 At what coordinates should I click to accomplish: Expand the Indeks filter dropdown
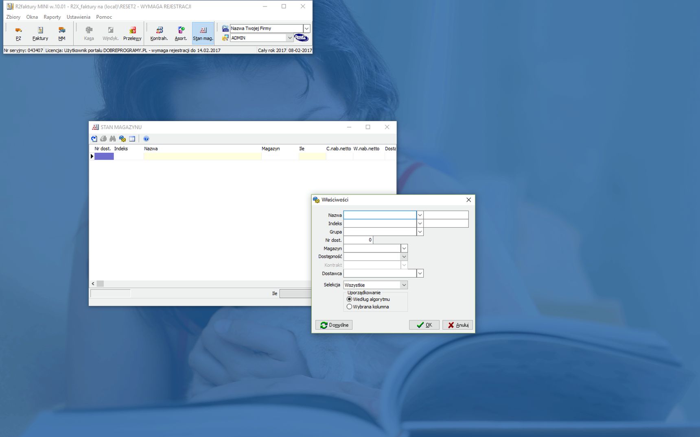[x=420, y=224]
